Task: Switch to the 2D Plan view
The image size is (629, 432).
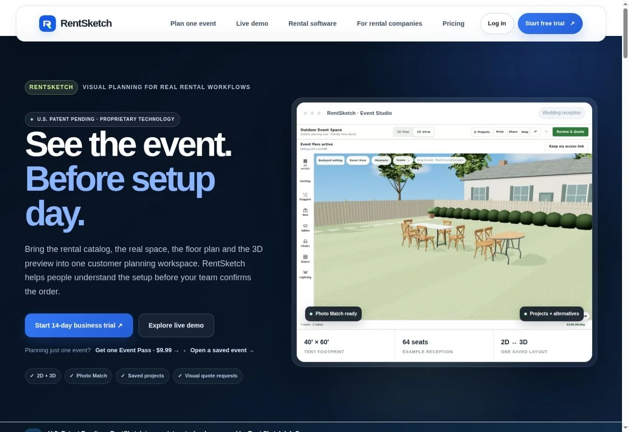Action: click(x=403, y=132)
